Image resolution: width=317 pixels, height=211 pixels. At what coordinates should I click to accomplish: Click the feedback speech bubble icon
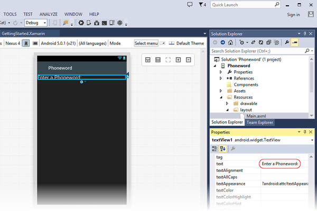[x=190, y=5]
